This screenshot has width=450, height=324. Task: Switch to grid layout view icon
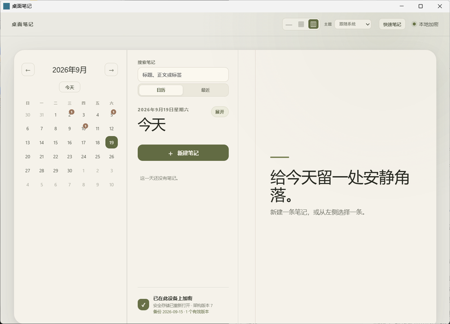301,24
